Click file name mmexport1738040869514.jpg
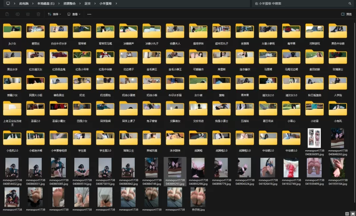The width and height of the screenshot is (356, 216). pos(82,182)
